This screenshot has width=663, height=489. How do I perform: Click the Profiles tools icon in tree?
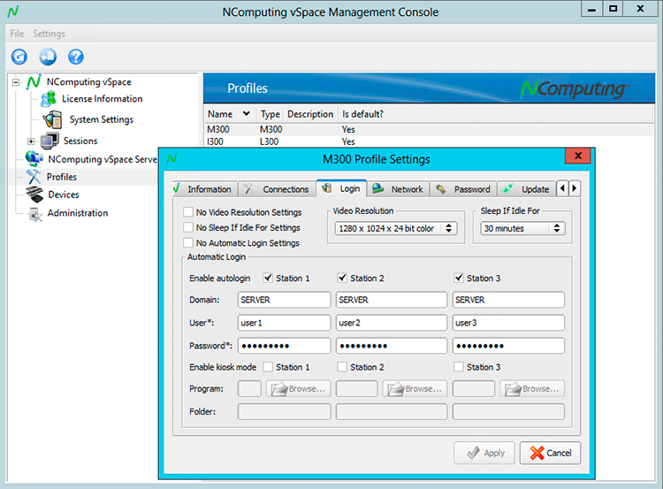click(34, 177)
